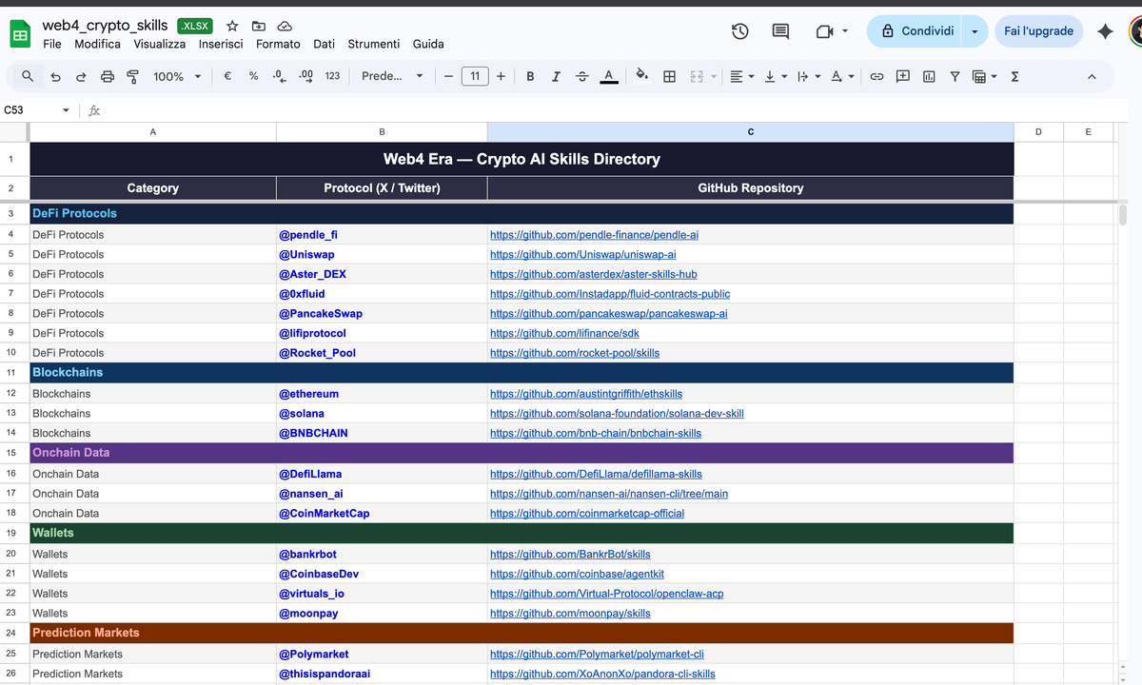Insert a link via toolbar icon
Image resolution: width=1142 pixels, height=685 pixels.
(x=877, y=76)
